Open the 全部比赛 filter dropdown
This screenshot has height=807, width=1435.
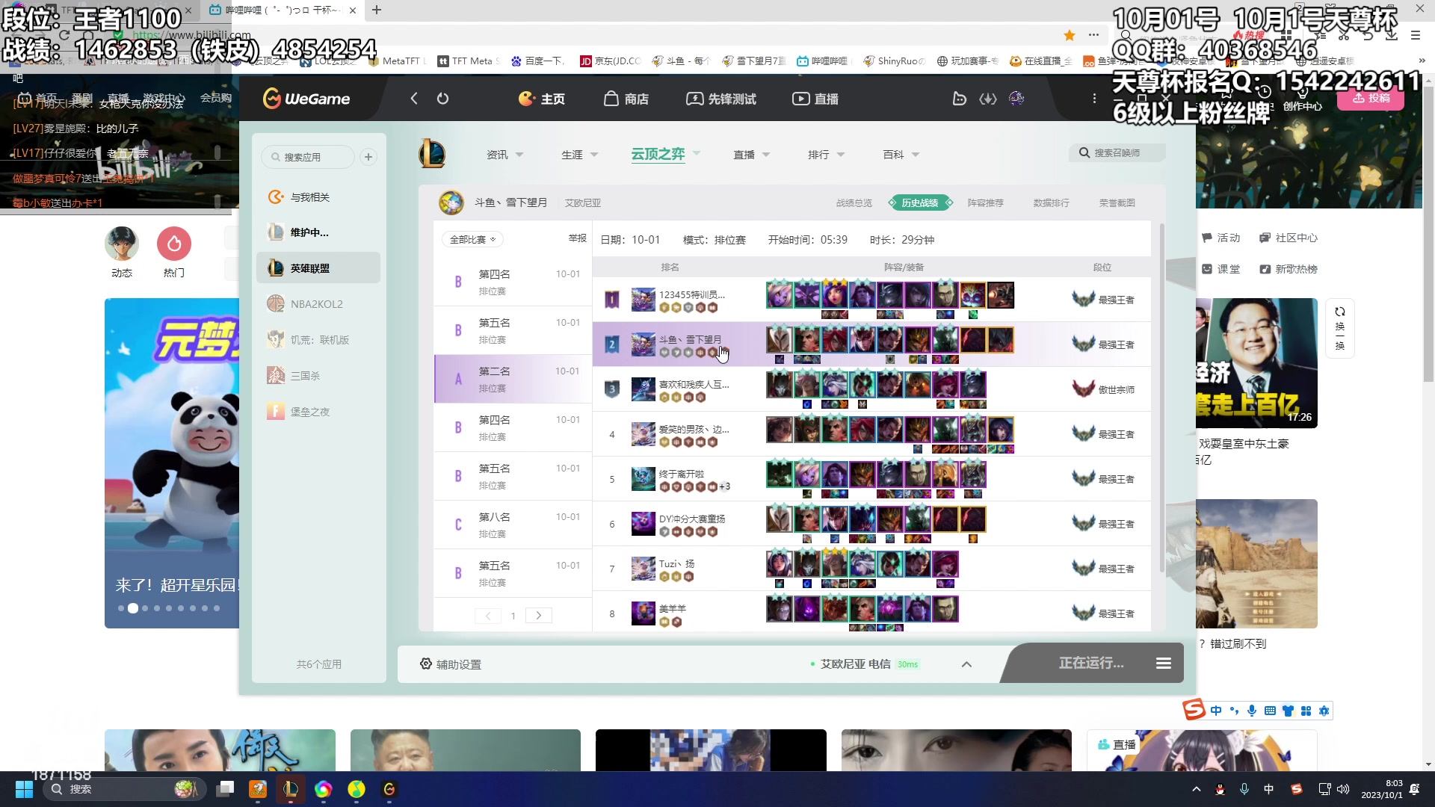pyautogui.click(x=472, y=239)
